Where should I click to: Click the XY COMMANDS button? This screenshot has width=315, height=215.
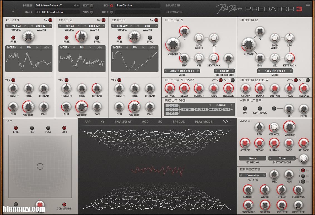pos(64,204)
